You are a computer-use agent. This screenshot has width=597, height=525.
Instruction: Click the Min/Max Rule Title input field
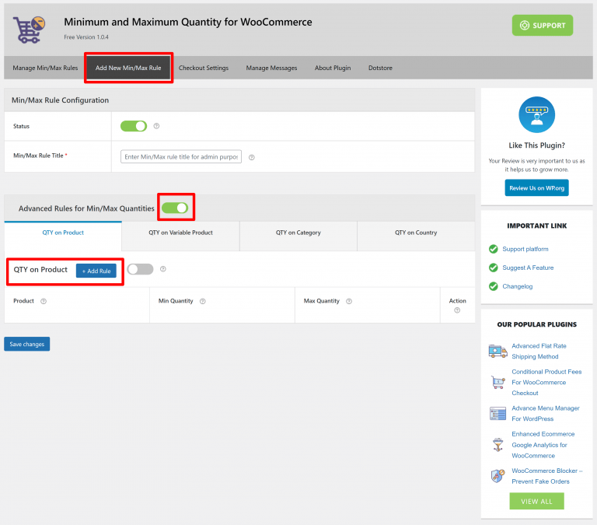tap(181, 156)
